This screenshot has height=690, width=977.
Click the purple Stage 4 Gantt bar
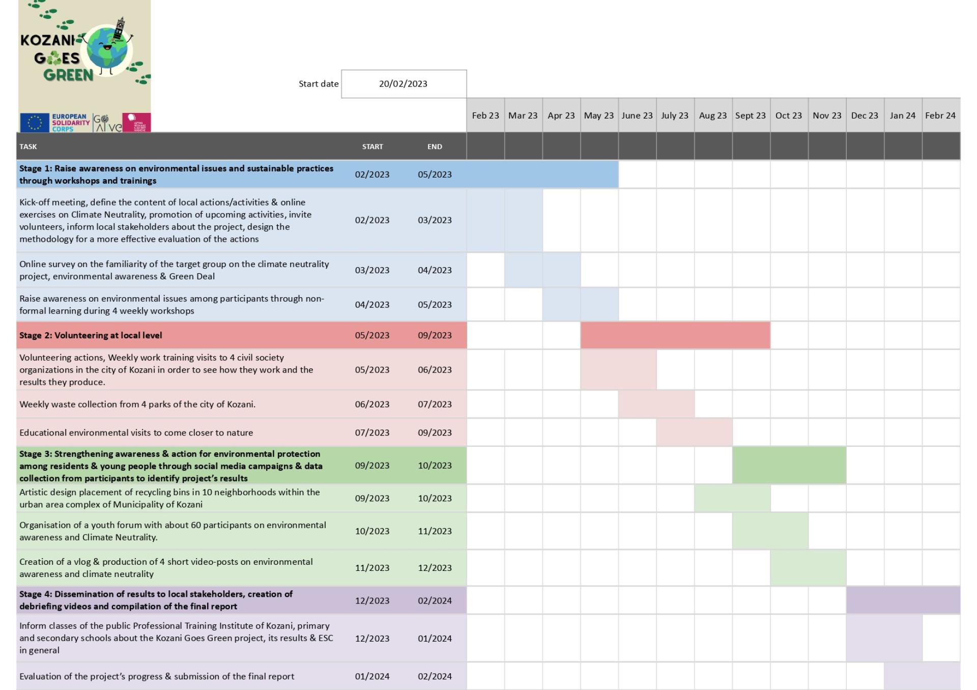pos(903,600)
